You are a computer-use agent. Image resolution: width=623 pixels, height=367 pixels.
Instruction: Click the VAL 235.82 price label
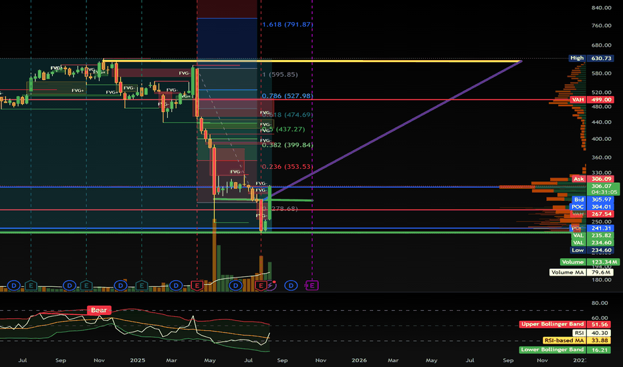click(592, 236)
